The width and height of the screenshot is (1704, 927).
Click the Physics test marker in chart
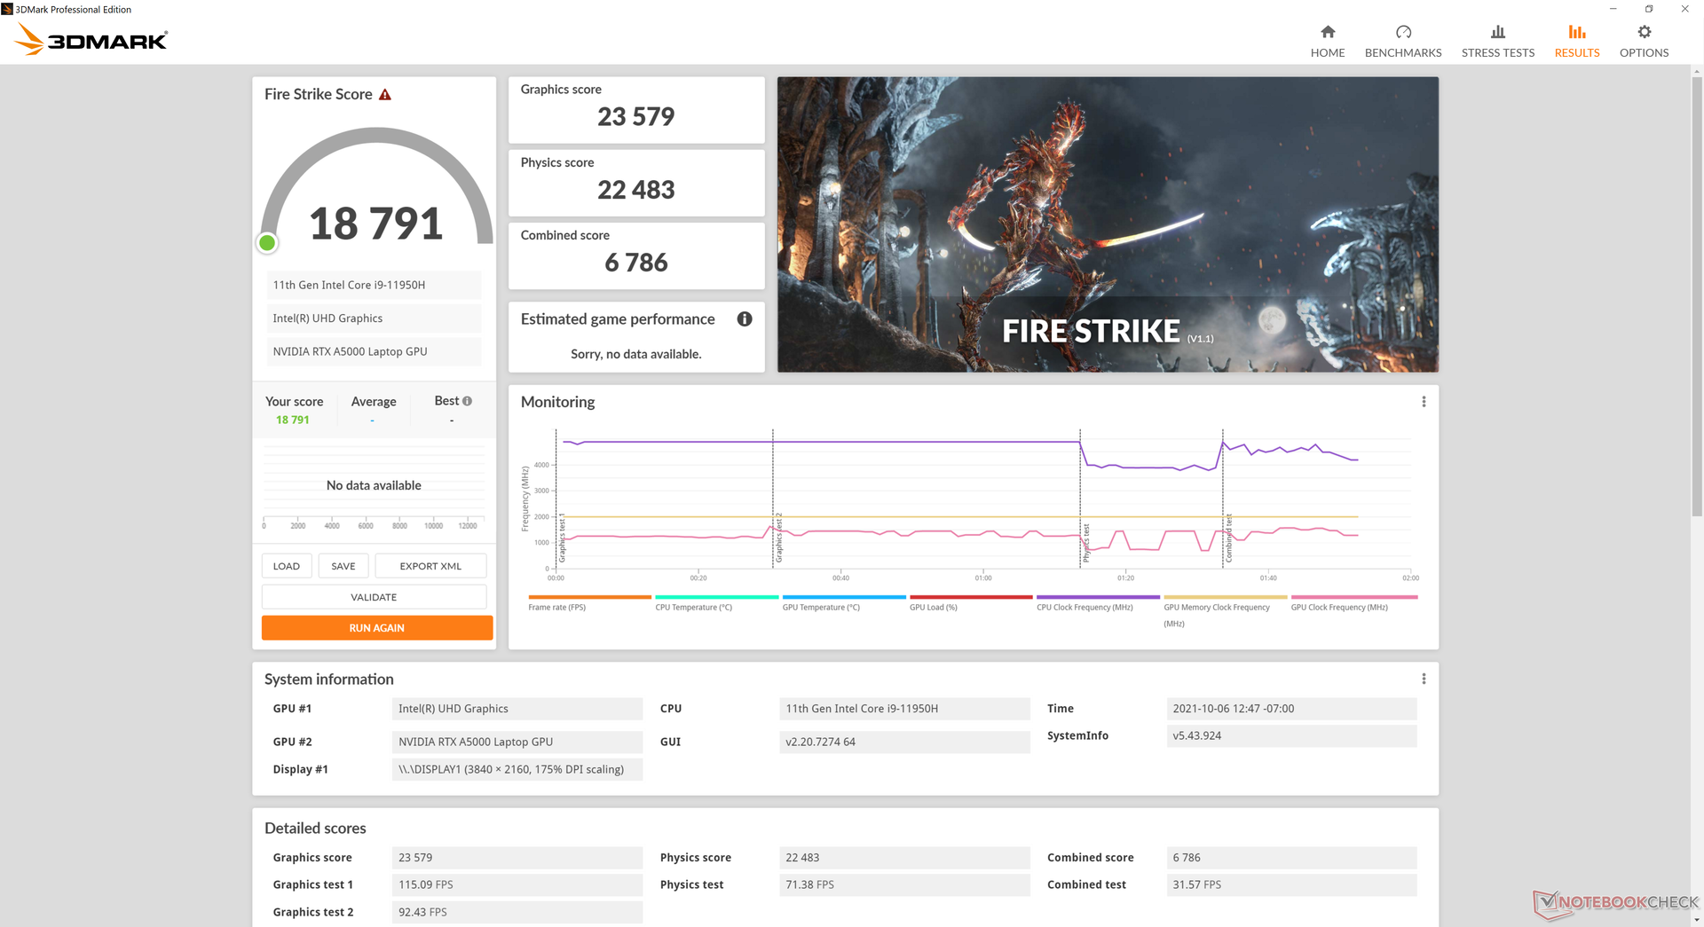[x=1085, y=543]
